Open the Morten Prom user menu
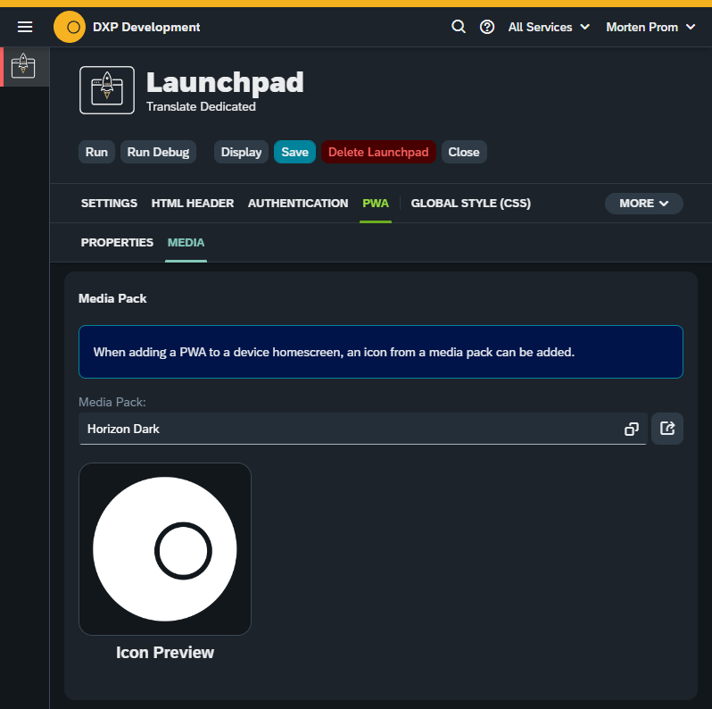 [650, 28]
